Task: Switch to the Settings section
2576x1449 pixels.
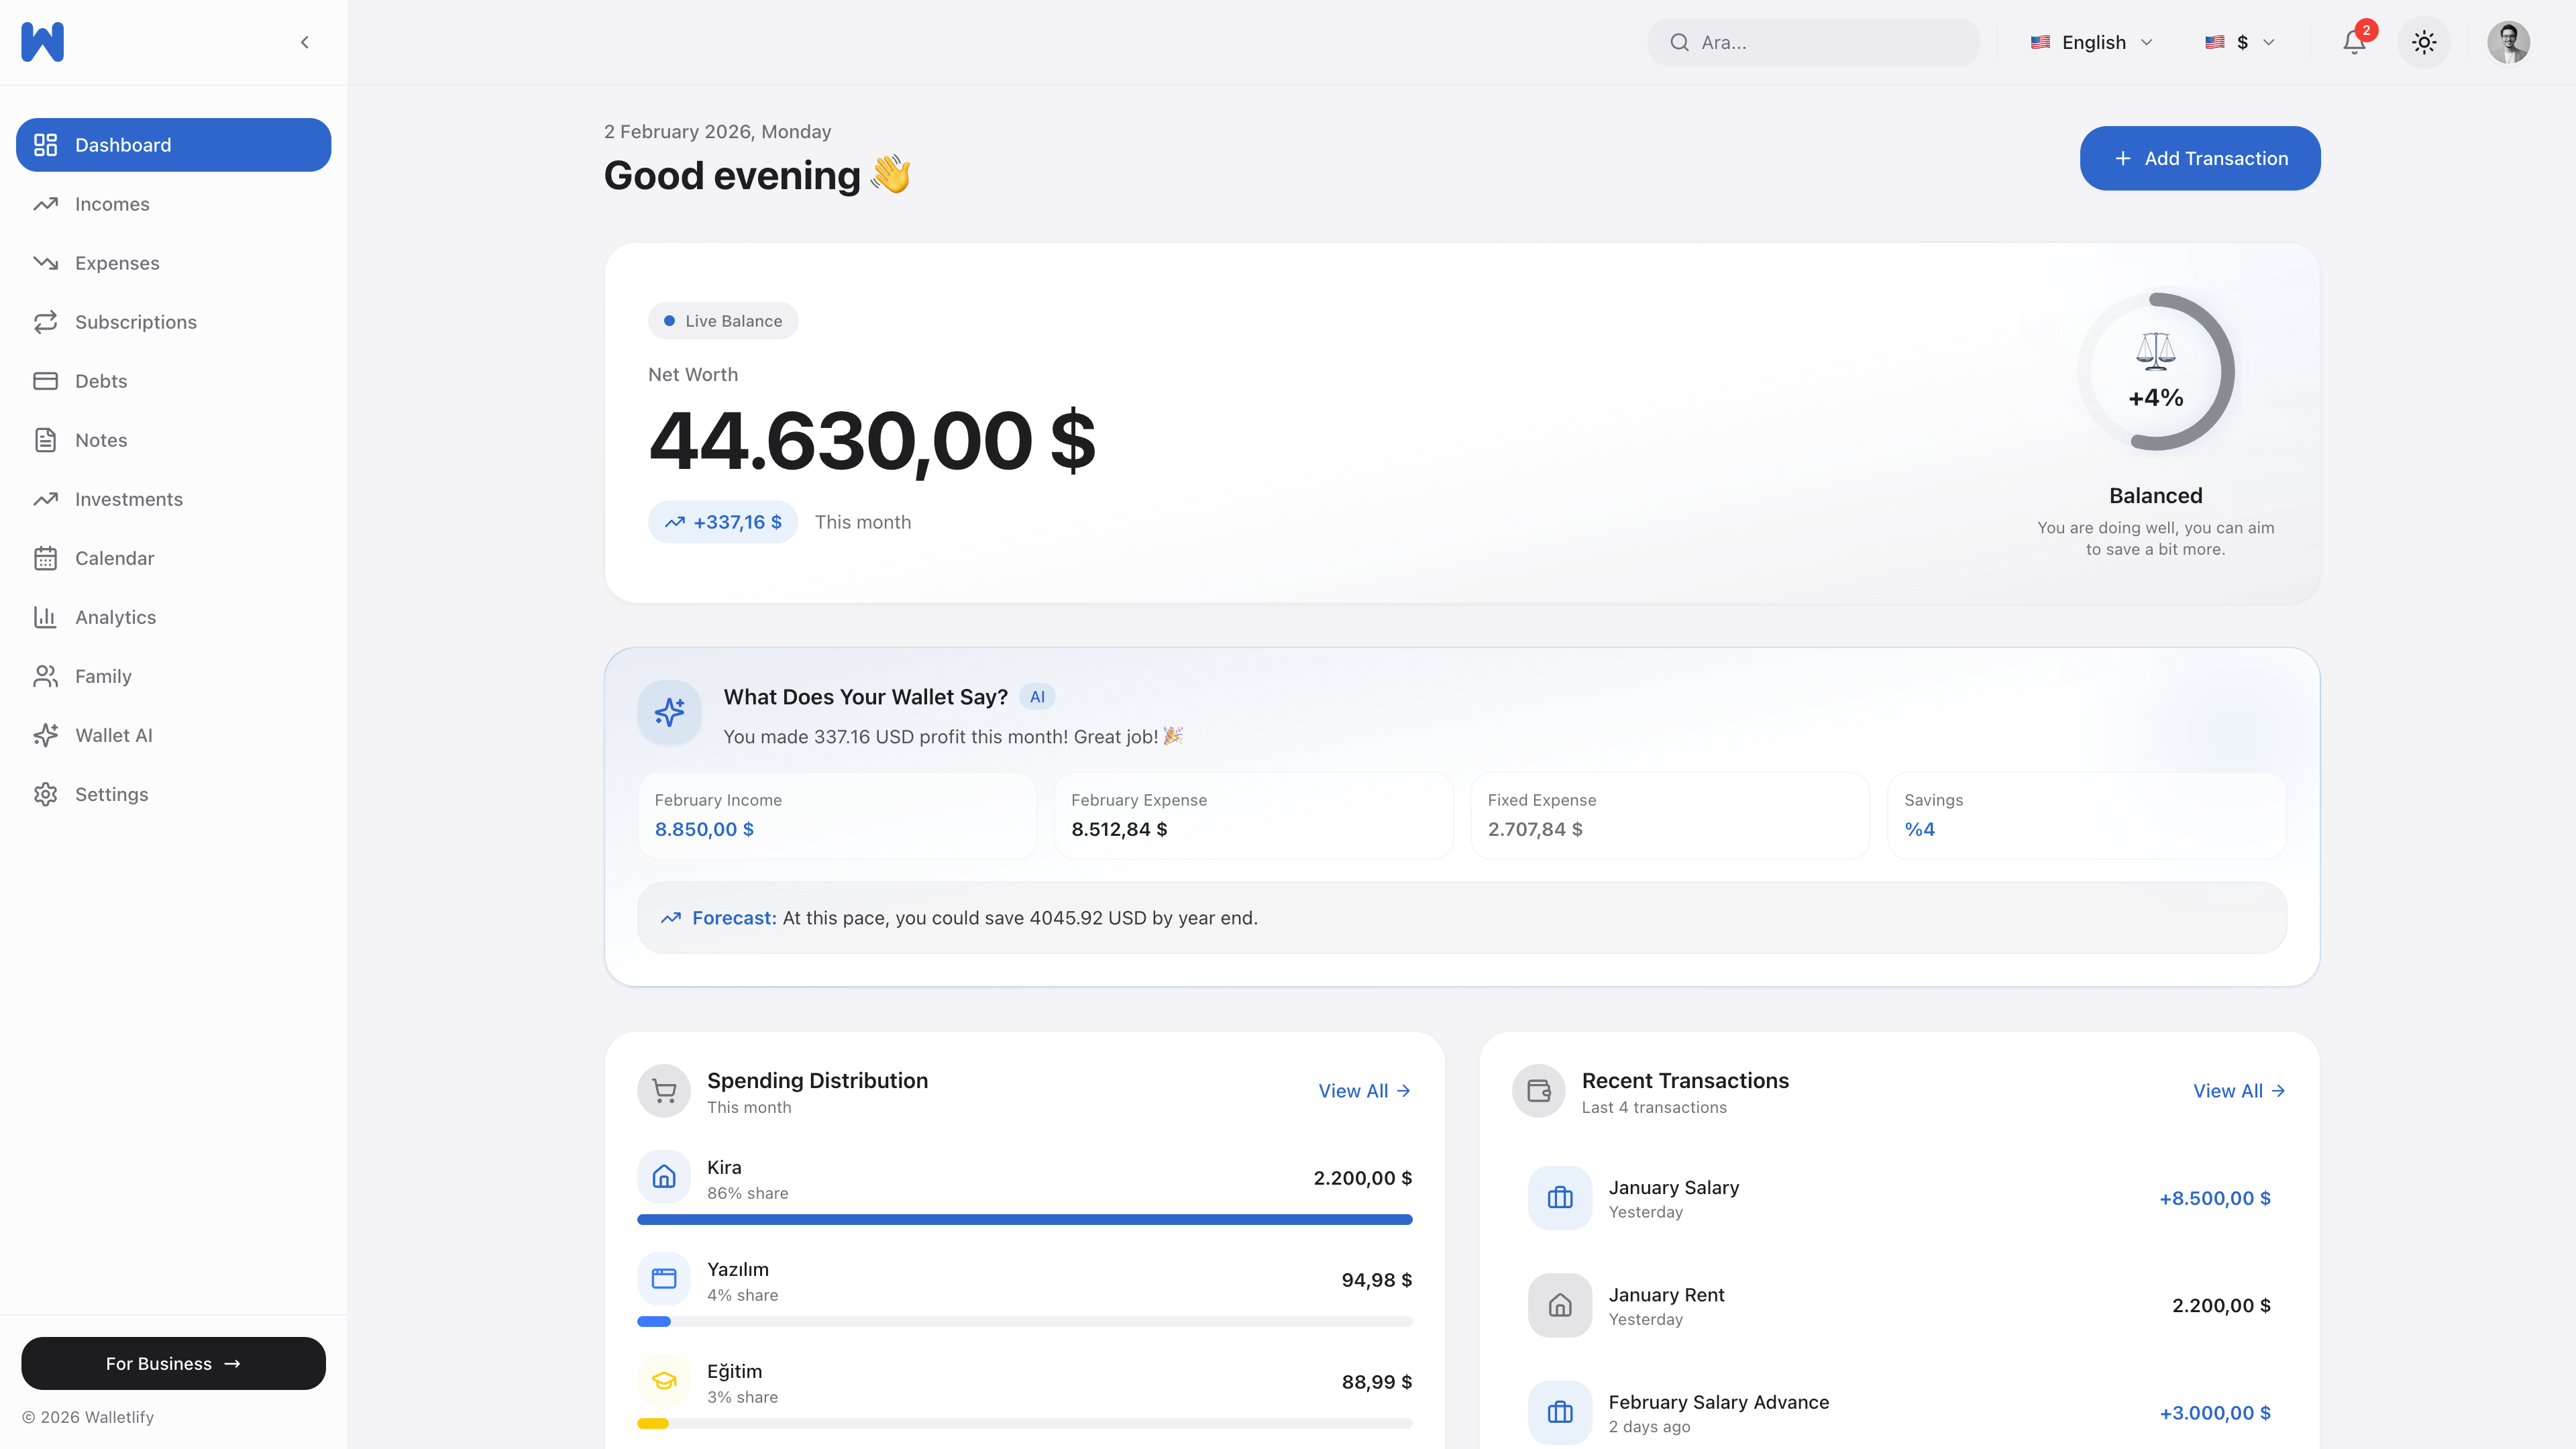Action: click(111, 794)
